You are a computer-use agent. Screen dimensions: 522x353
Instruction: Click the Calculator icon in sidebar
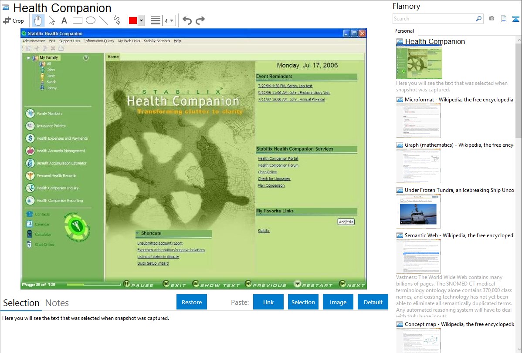(x=29, y=234)
